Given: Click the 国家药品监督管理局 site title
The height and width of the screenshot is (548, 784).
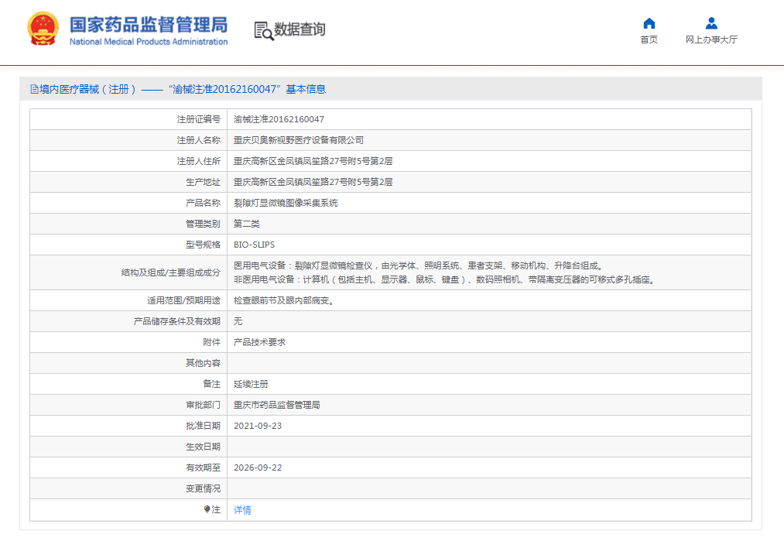Looking at the screenshot, I should click(148, 23).
